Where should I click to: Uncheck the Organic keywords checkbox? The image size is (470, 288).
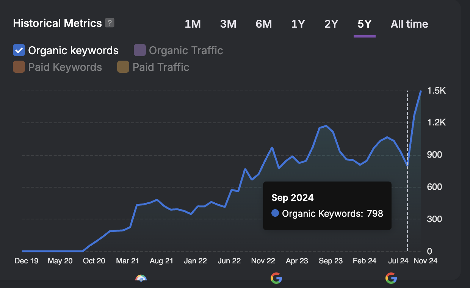(x=19, y=50)
